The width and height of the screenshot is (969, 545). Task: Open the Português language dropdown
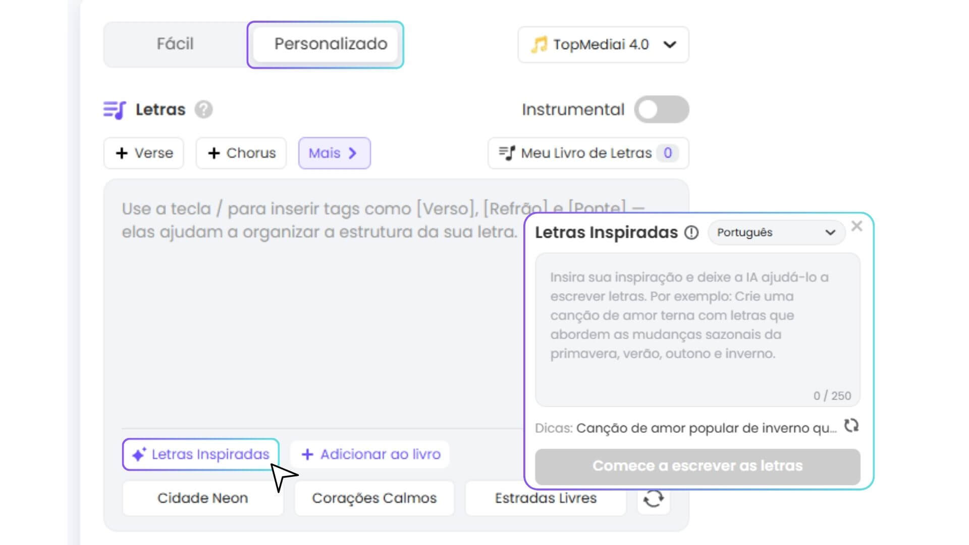tap(776, 233)
